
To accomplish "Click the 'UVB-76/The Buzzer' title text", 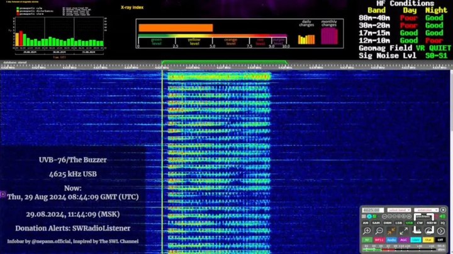I will [73, 160].
